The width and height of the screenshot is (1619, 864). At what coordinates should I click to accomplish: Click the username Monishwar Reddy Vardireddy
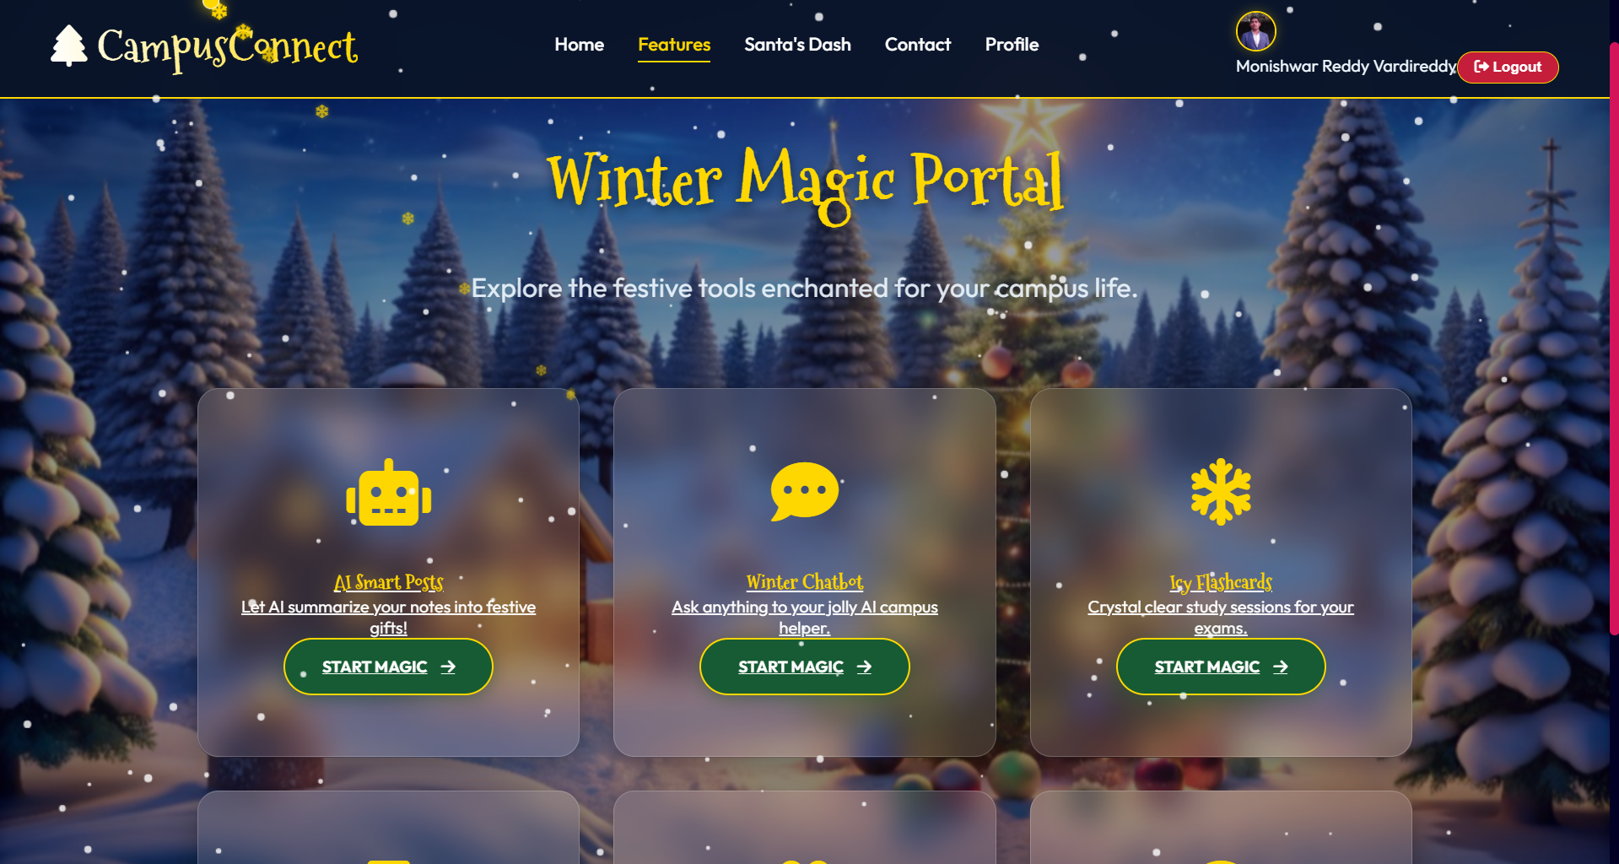click(1346, 66)
